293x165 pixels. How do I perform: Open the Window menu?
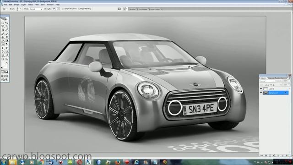(50, 5)
